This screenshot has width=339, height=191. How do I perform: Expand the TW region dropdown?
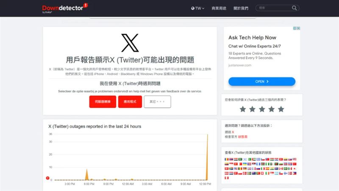point(197,8)
